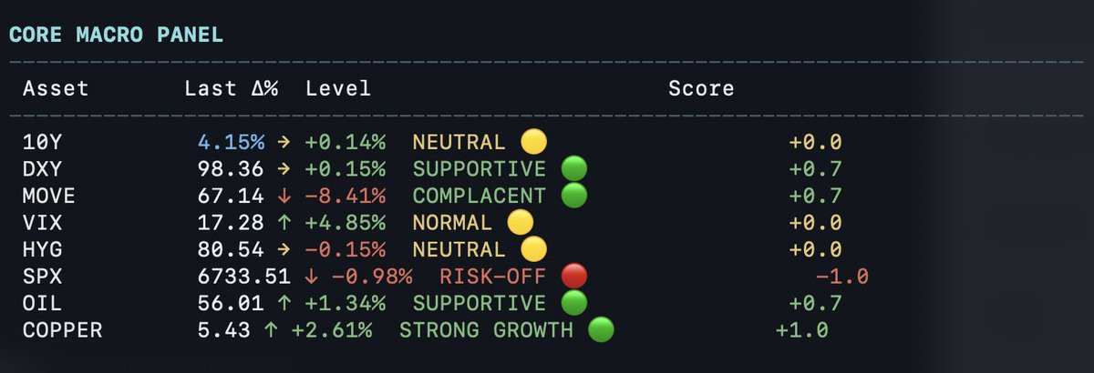This screenshot has height=373, width=1094.
Task: Select the yellow circle in HYG row
Action: [533, 249]
